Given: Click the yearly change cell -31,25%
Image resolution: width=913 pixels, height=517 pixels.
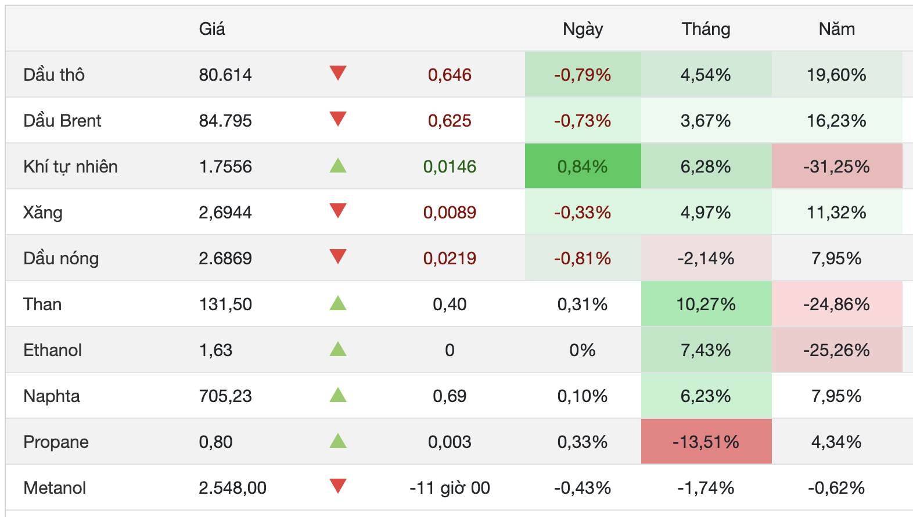Looking at the screenshot, I should 837,167.
